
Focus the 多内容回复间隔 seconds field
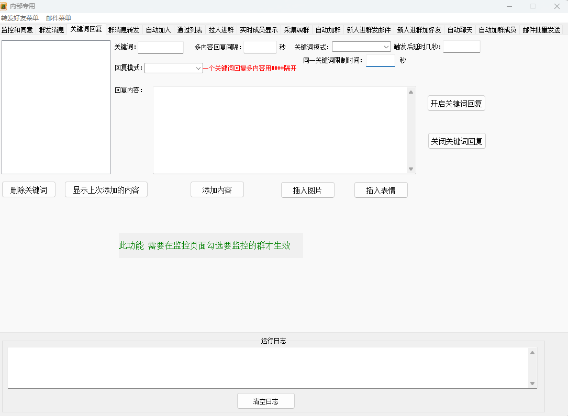click(x=260, y=48)
